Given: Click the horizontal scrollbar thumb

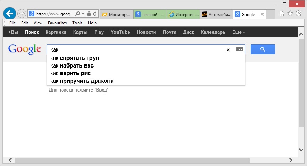Looking at the screenshot, I should tap(132, 160).
